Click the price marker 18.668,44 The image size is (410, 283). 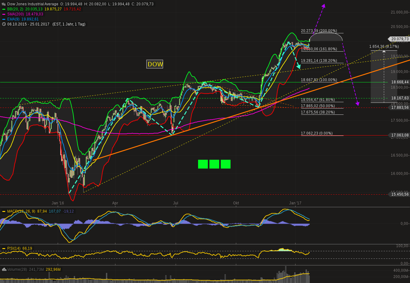400,82
